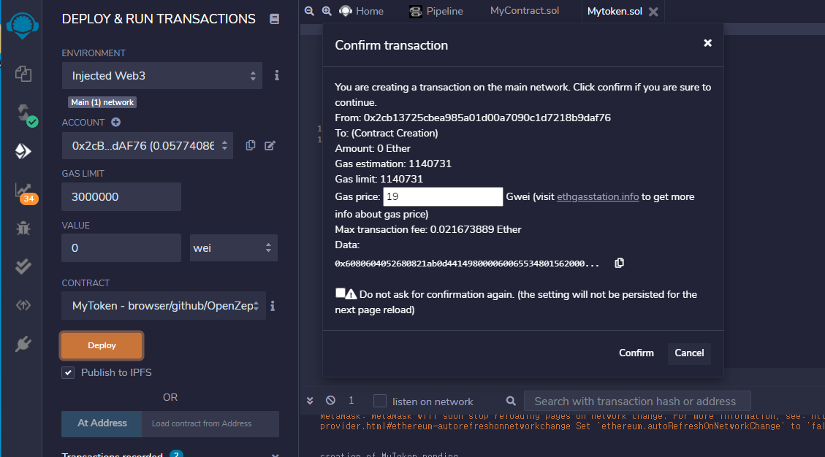Open the static analysis icon with badge 34
The image size is (825, 457).
(26, 193)
